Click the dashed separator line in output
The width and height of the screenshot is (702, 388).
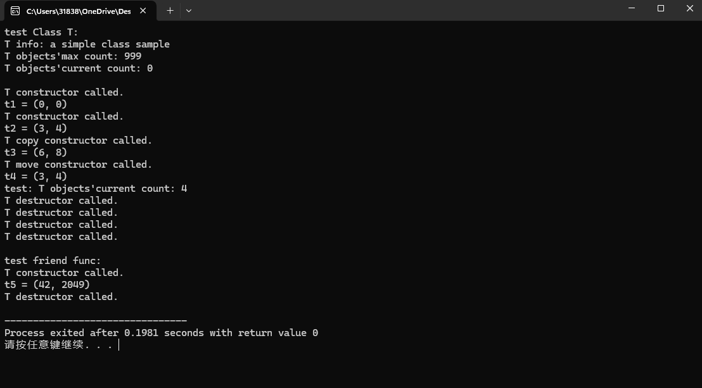coord(96,320)
